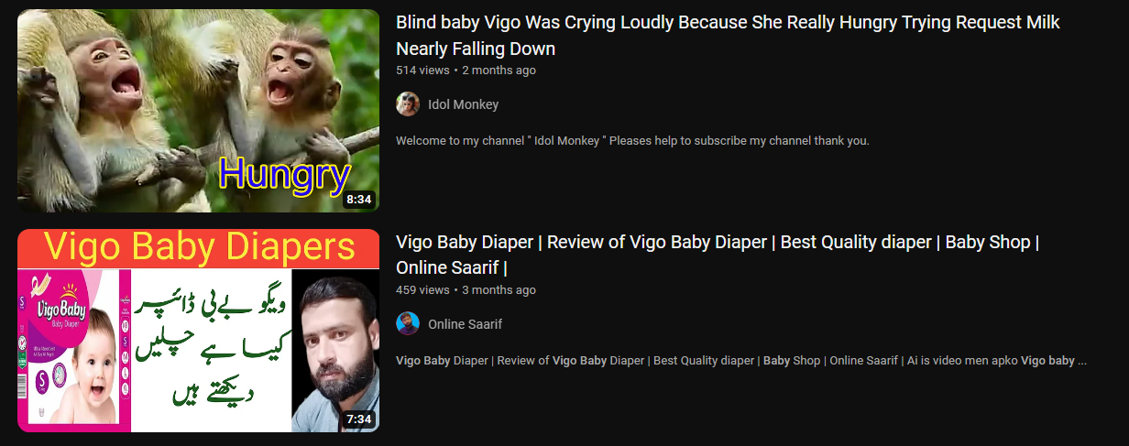Play the crying monkeys video thumbnail
1129x446 pixels.
coord(198,111)
